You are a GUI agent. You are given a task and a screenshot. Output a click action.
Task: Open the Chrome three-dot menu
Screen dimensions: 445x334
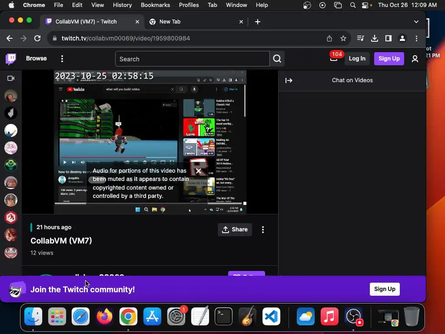click(416, 38)
